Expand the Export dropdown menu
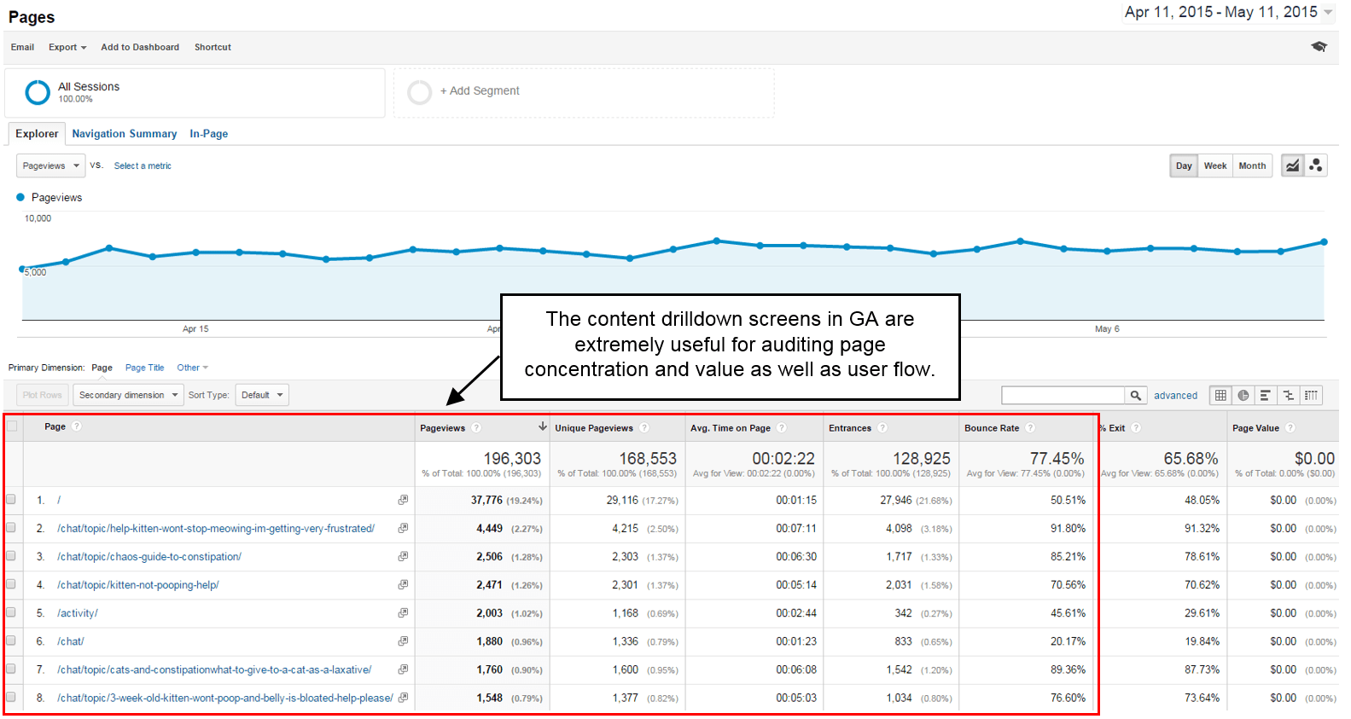 click(x=67, y=47)
